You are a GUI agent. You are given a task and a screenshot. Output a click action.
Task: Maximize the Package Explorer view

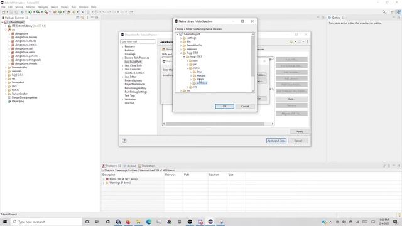coord(97,18)
